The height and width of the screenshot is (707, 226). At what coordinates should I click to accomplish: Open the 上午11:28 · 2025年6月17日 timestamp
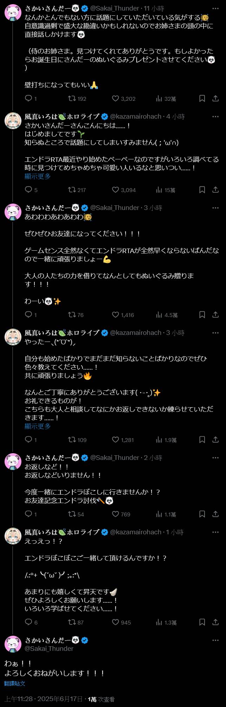[44, 699]
